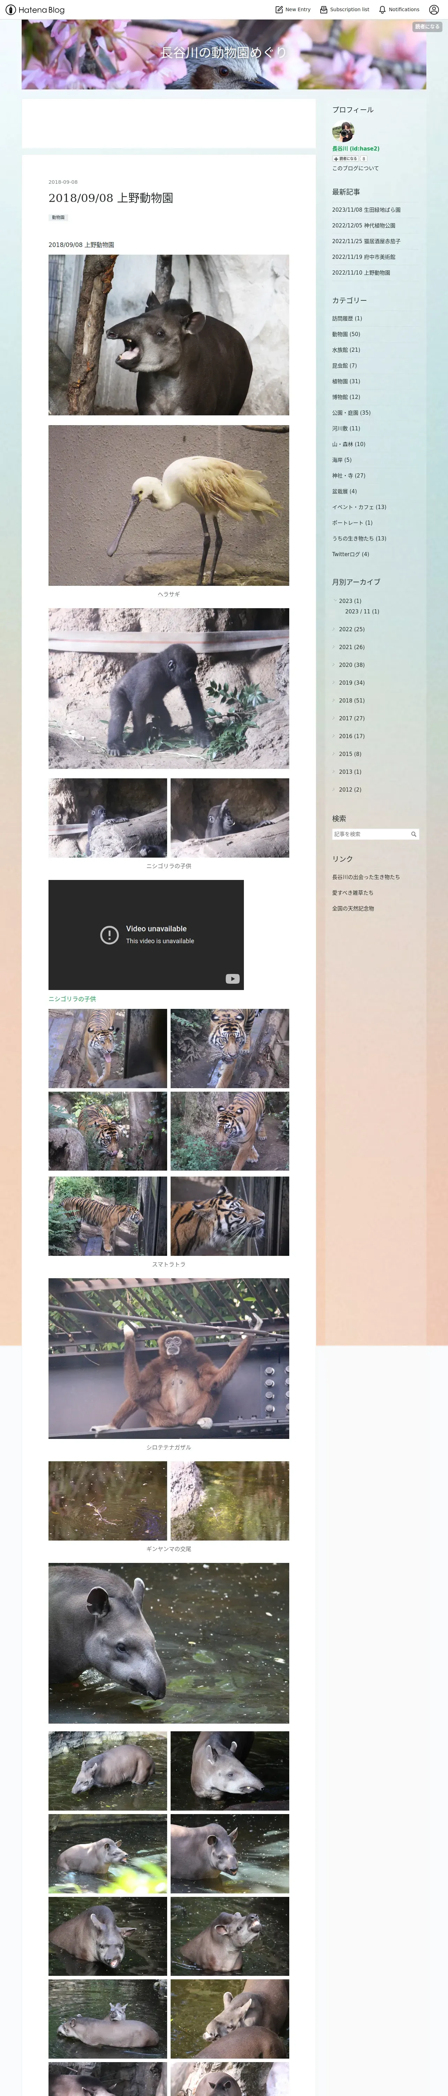This screenshot has height=2096, width=448.
Task: Click the 長谷川 profile photo
Action: 343,132
